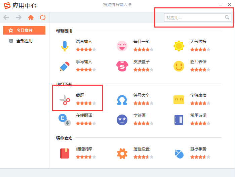Minimize the 应用中心 window
Image resolution: width=235 pixels, height=177 pixels.
220,5
